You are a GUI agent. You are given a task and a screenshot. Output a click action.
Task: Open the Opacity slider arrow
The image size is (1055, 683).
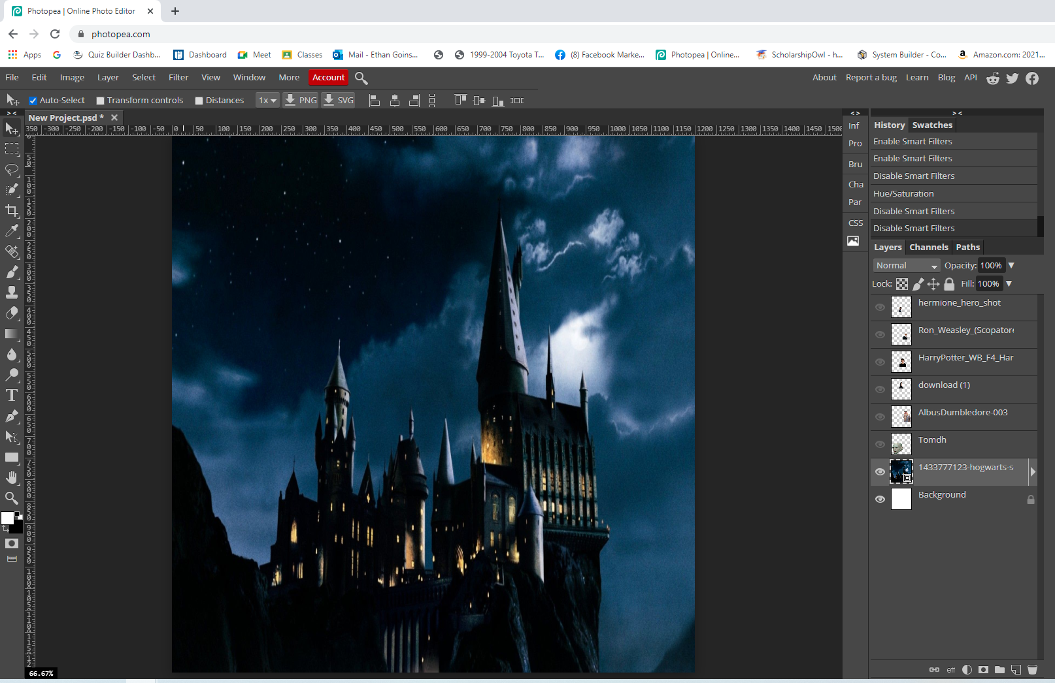1011,265
